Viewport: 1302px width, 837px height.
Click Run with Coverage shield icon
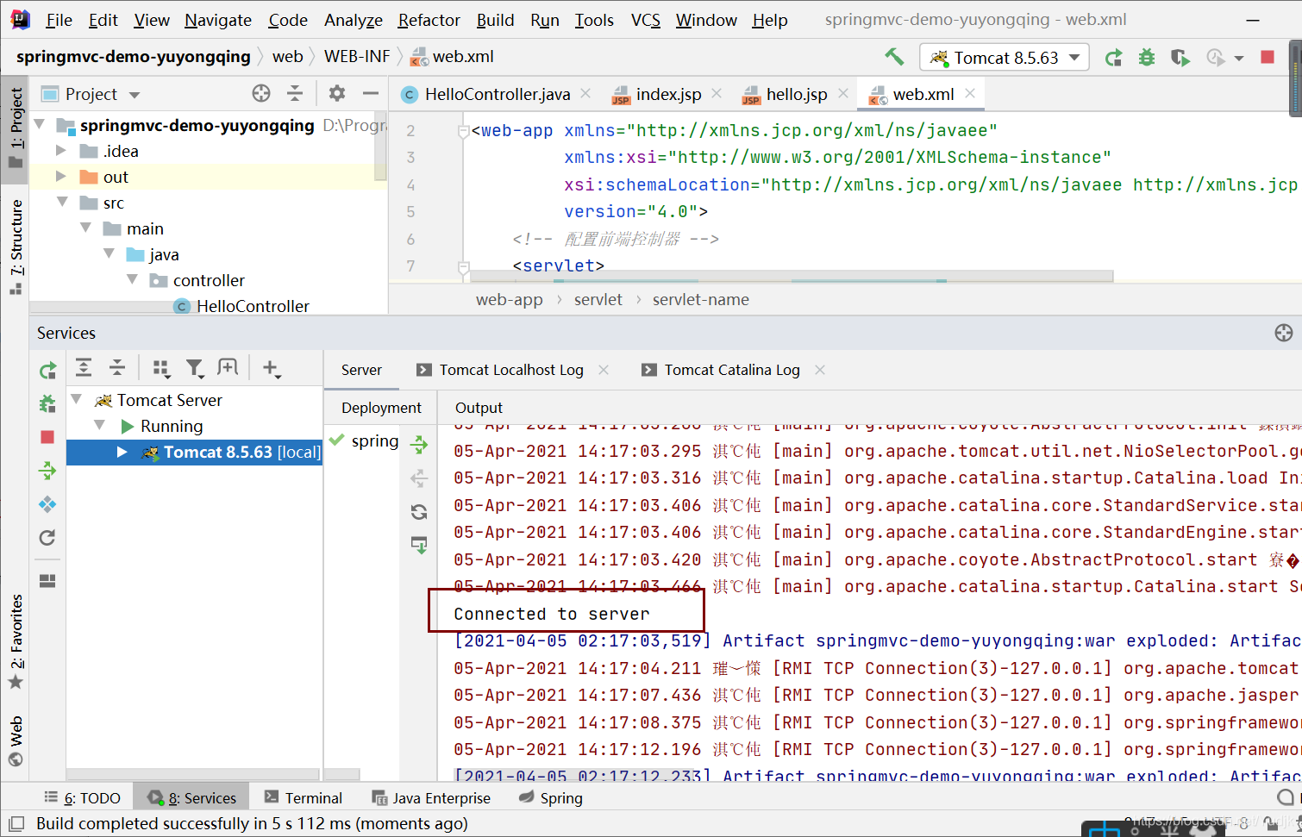pyautogui.click(x=1180, y=58)
